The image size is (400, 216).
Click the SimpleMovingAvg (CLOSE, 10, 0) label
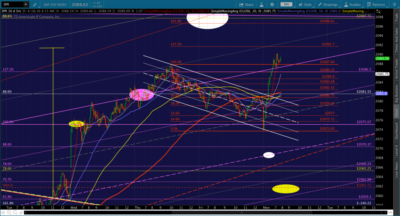[x=170, y=11]
